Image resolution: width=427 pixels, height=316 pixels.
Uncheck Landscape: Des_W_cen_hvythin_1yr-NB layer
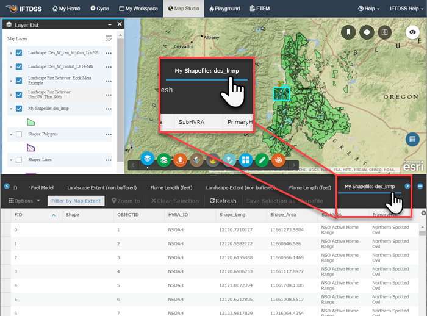click(x=19, y=53)
